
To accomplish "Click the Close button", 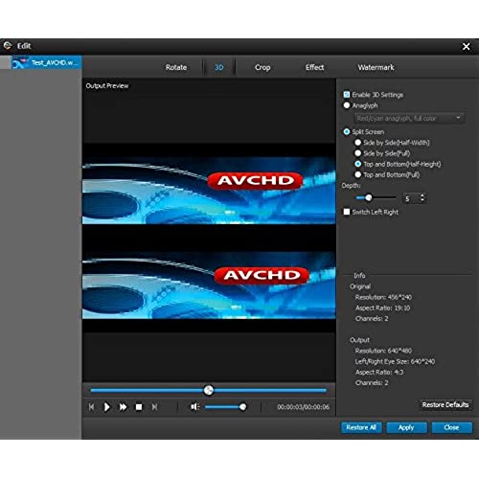I will 451,427.
